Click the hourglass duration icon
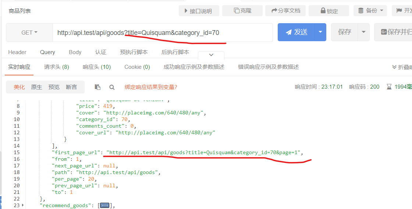412x209 pixels. click(389, 87)
